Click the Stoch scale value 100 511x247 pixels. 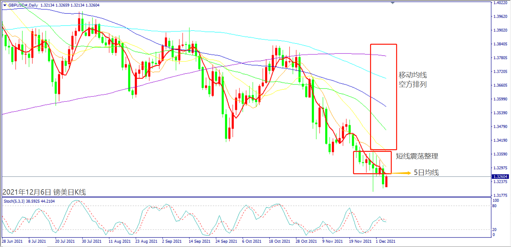(x=496, y=201)
